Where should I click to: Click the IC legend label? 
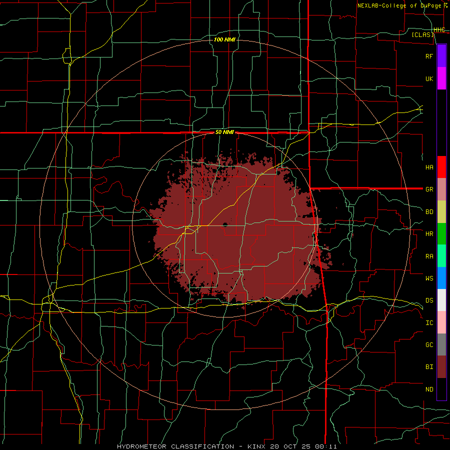coord(429,323)
